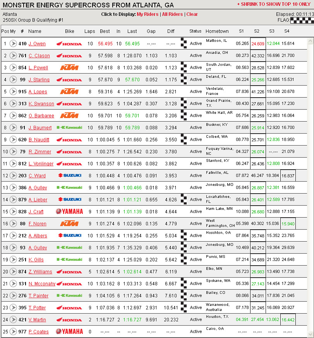Select arrow icon next to 915 A. Lopes
This screenshot has height=338, width=314.
tap(13, 92)
